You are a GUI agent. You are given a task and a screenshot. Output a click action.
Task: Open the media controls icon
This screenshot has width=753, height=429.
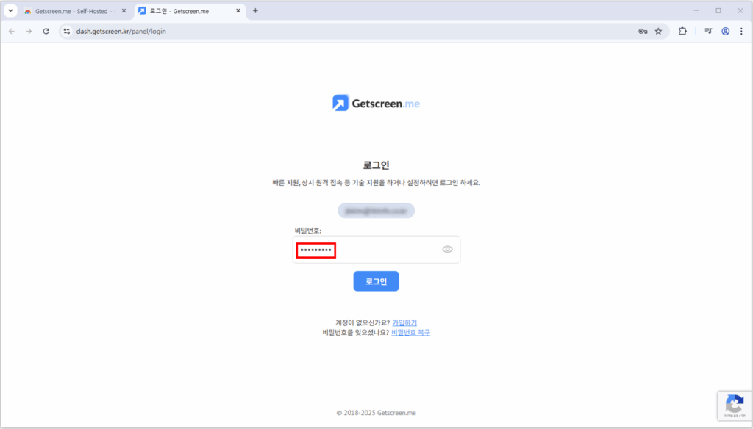tap(708, 31)
